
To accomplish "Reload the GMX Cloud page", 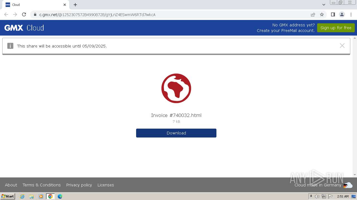I will [24, 14].
